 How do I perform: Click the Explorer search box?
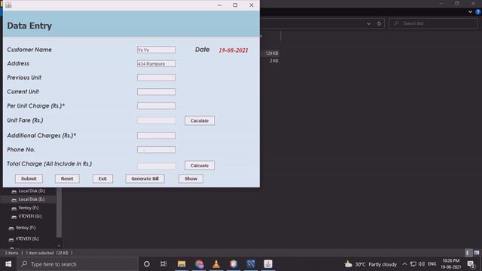(x=433, y=23)
